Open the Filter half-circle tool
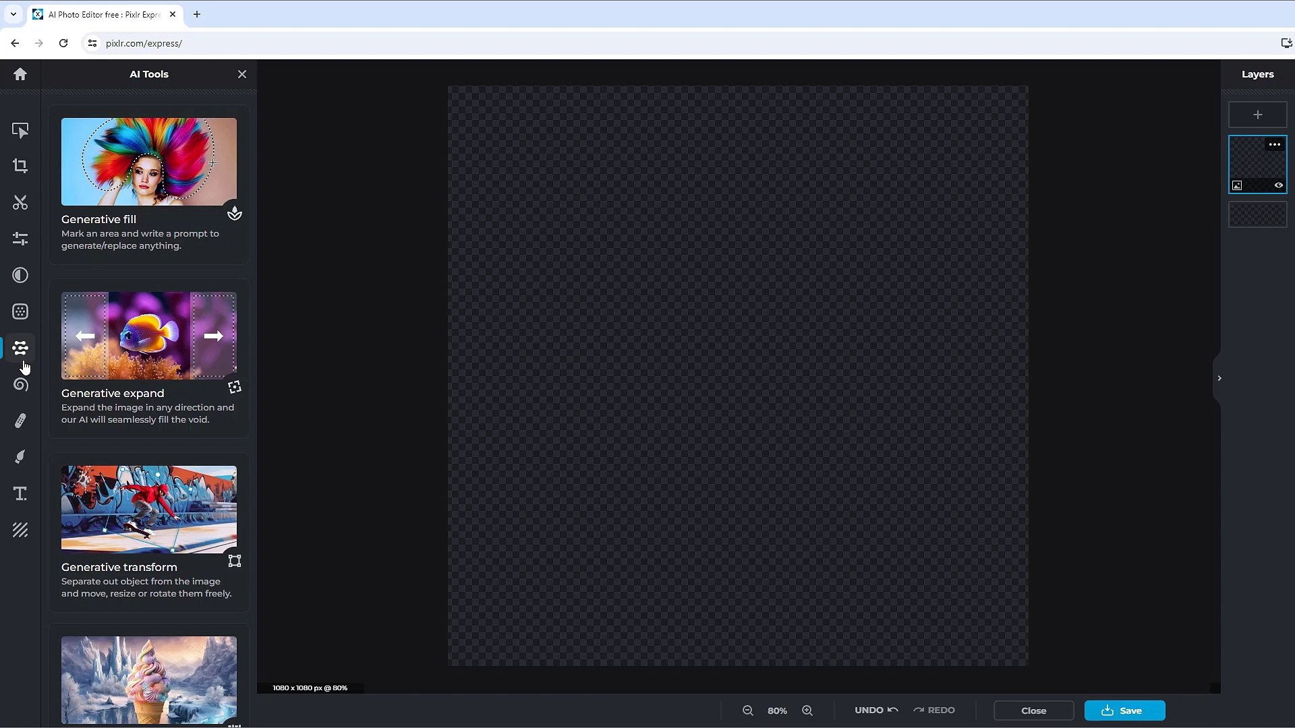Screen dimensions: 1295x728 [20, 275]
